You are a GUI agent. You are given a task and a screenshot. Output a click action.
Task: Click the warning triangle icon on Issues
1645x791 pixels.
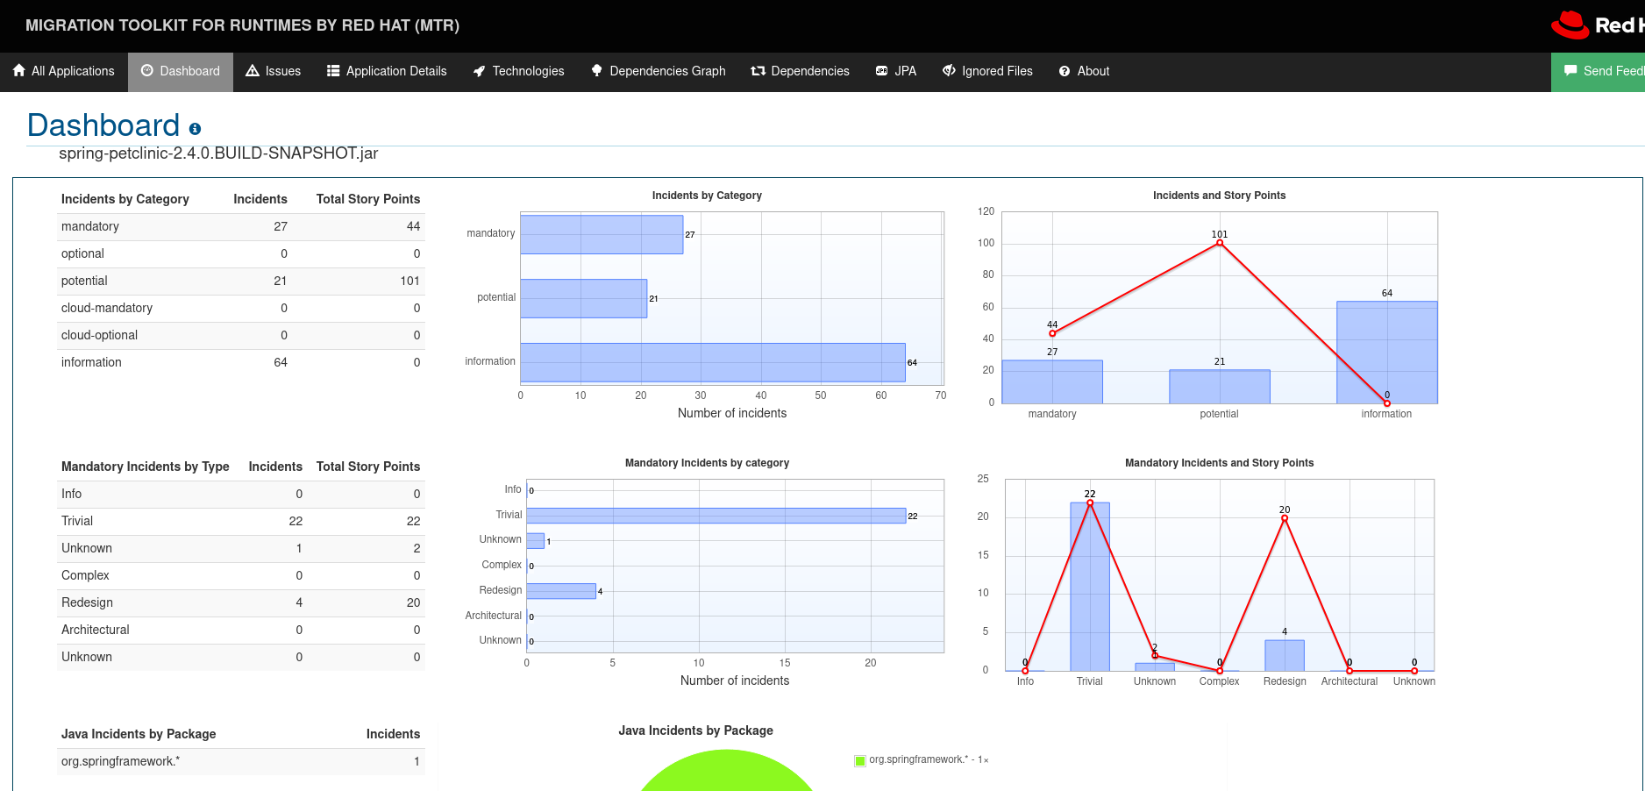pos(252,70)
